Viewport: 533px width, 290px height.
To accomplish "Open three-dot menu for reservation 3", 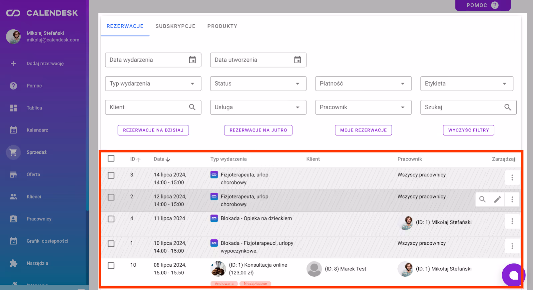I will pos(512,177).
